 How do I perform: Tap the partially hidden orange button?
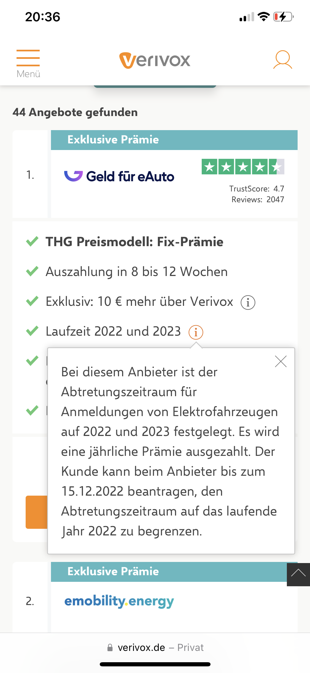click(x=36, y=512)
